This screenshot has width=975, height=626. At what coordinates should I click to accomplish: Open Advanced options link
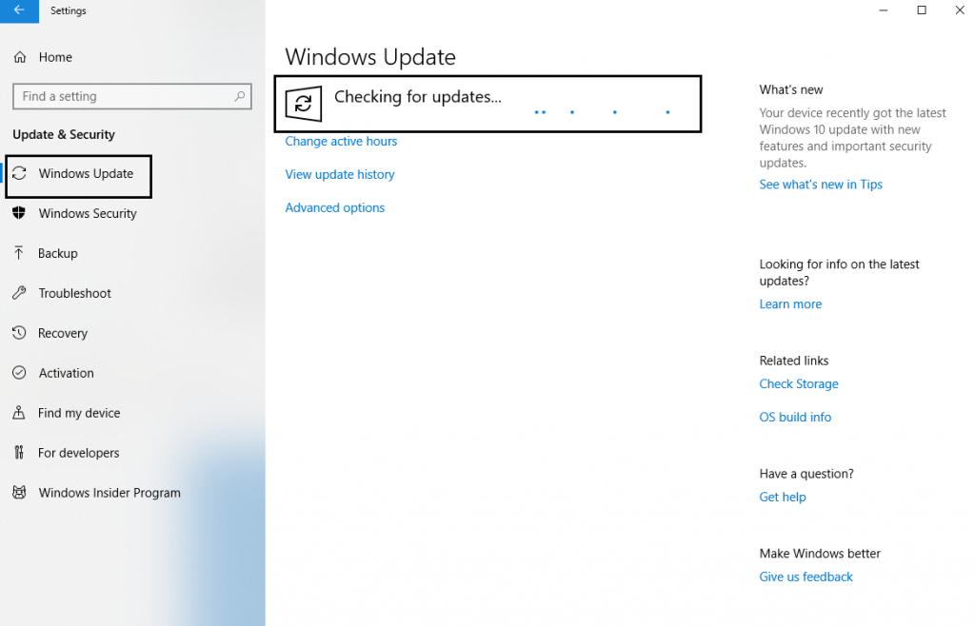click(x=334, y=207)
